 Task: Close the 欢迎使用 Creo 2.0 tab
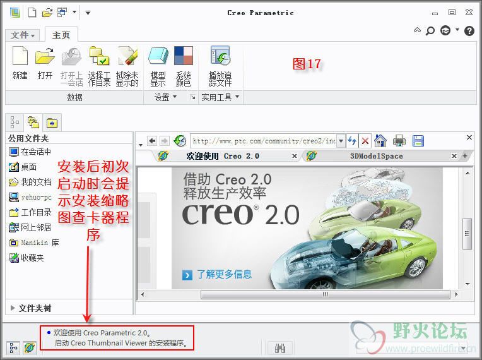(294, 156)
